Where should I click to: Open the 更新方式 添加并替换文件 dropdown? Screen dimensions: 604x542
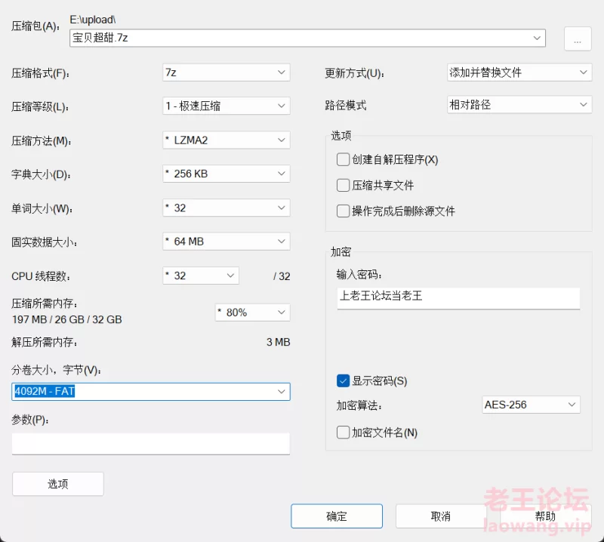tap(519, 72)
